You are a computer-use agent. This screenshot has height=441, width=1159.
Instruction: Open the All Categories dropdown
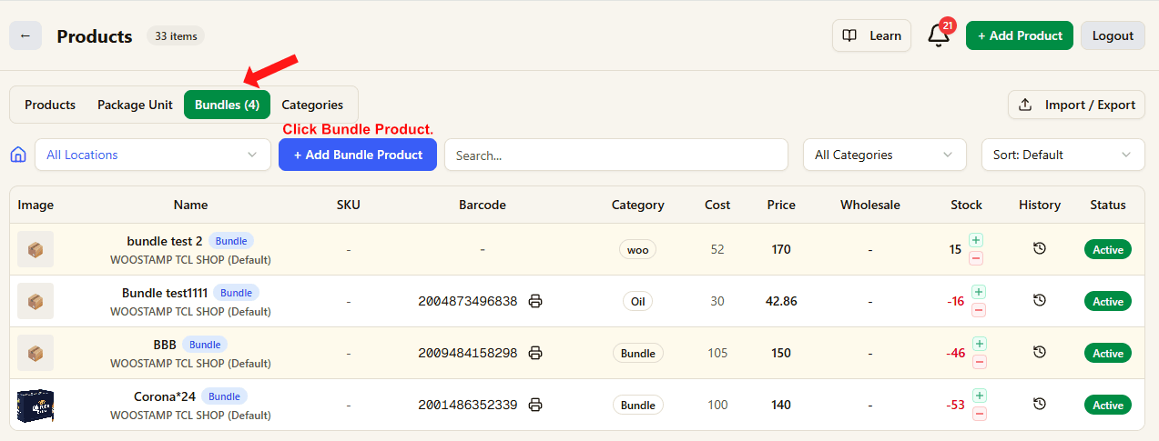[884, 155]
